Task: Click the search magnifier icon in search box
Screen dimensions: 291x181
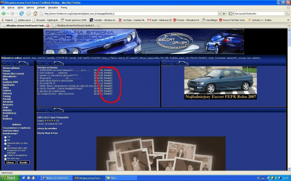Action: [287, 14]
